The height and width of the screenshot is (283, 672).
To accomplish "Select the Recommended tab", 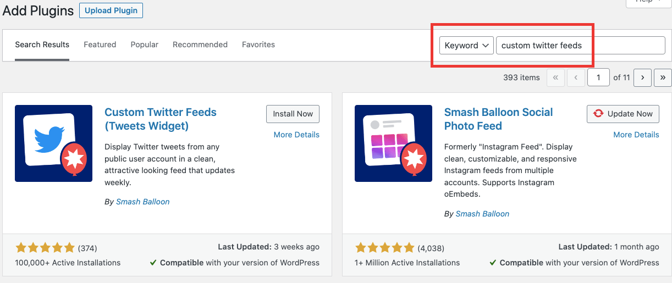I will point(200,45).
